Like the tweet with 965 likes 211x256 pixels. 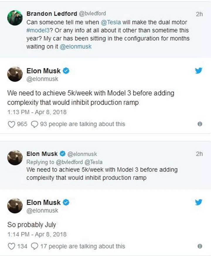tap(11, 124)
